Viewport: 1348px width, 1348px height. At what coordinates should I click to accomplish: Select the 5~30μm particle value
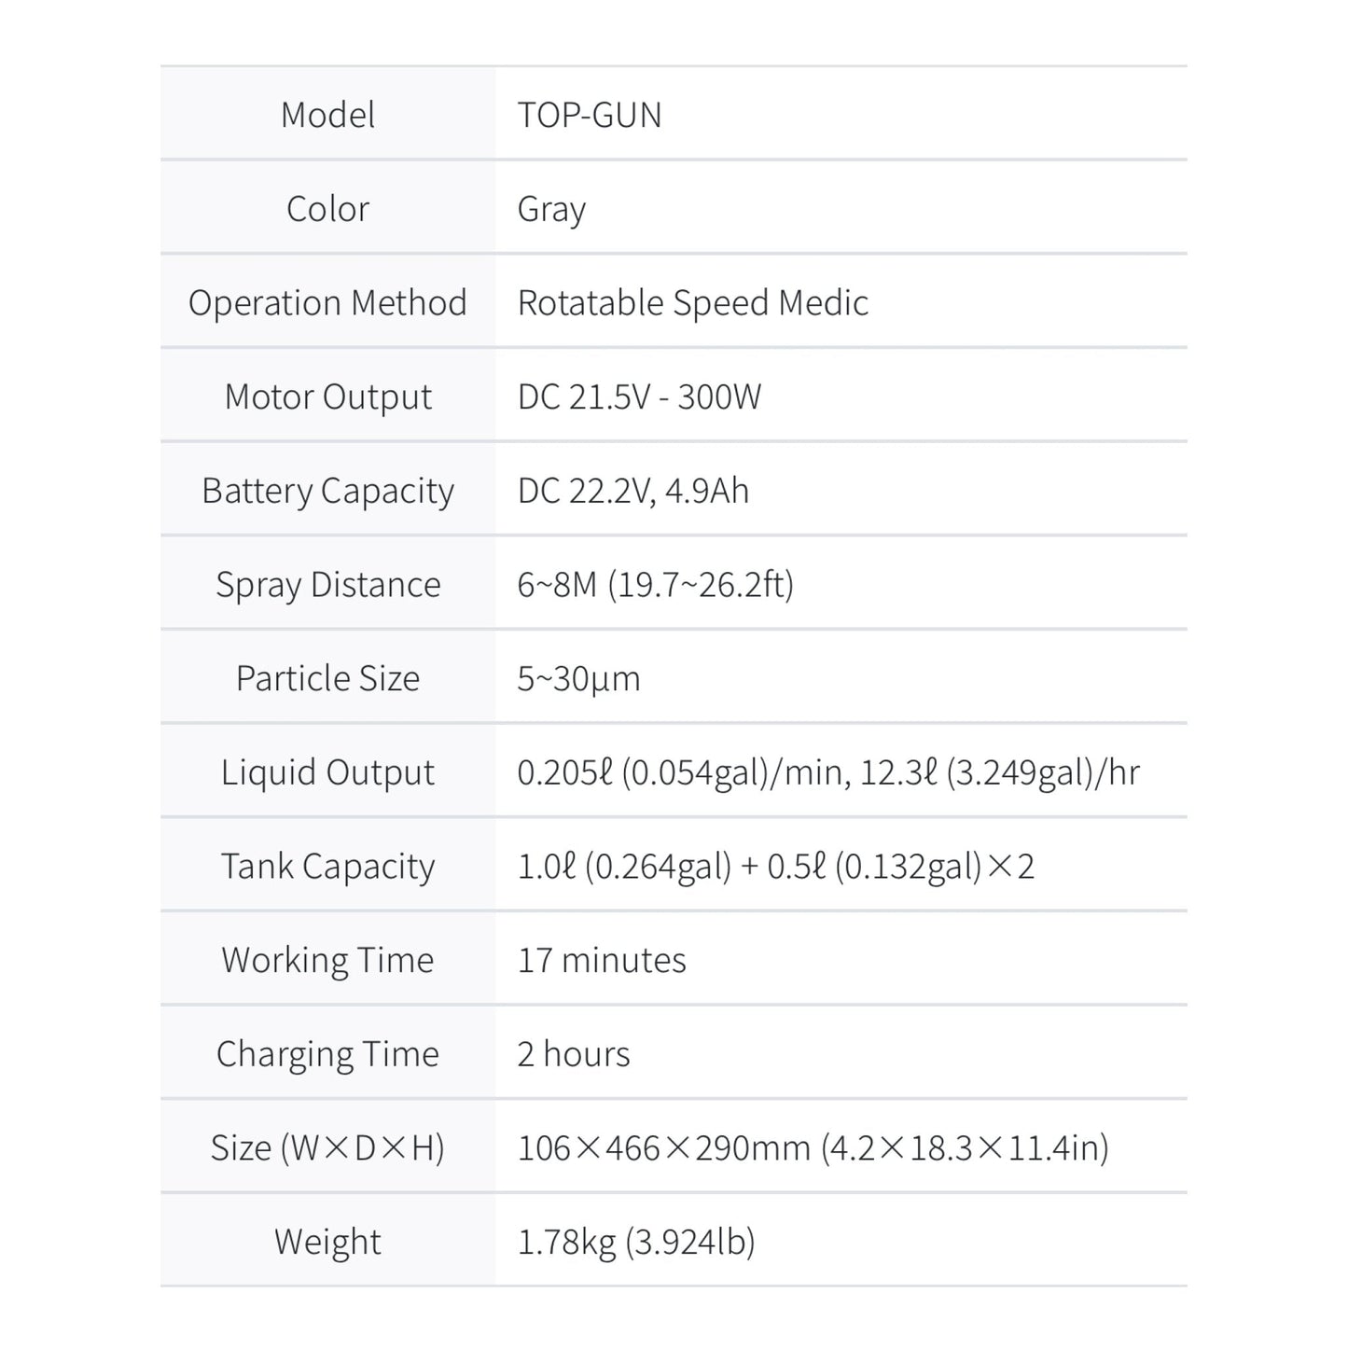[x=578, y=678]
